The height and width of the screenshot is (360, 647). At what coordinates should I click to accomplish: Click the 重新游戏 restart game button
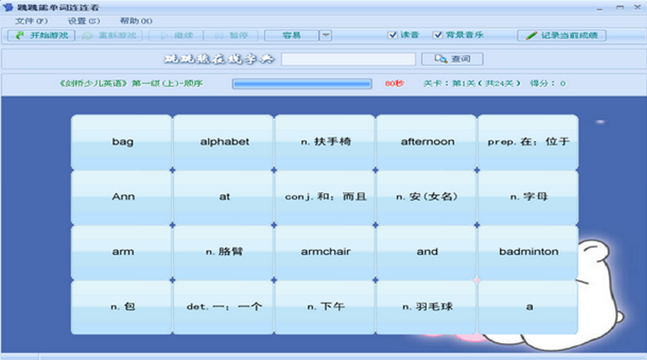click(x=110, y=35)
